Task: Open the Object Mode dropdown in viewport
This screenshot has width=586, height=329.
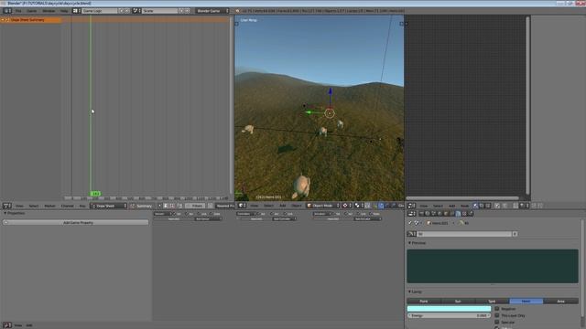Action: click(323, 206)
